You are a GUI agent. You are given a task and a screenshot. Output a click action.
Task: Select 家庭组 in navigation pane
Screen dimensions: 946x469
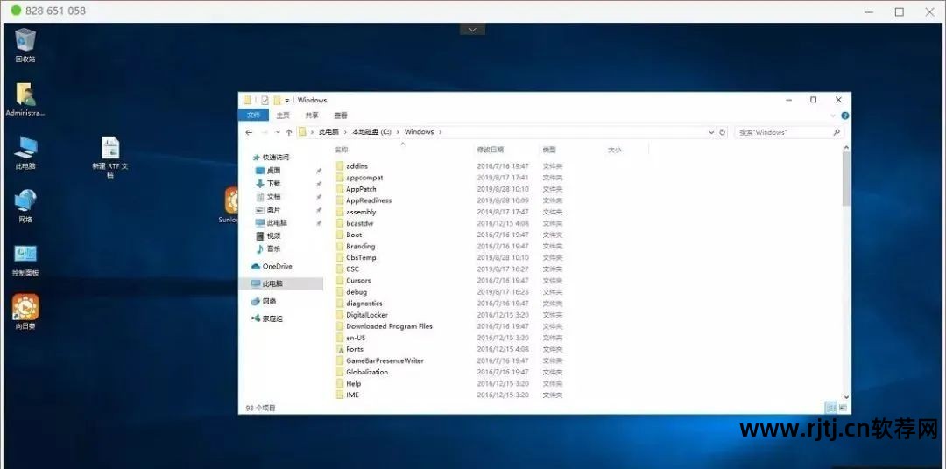pyautogui.click(x=267, y=318)
